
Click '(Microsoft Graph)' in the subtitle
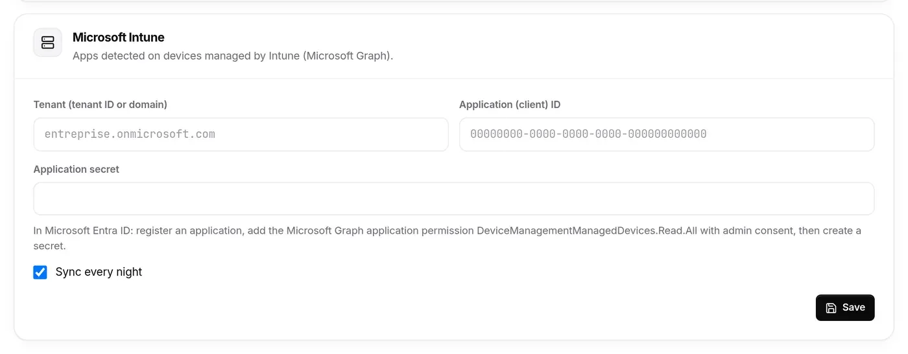point(348,56)
